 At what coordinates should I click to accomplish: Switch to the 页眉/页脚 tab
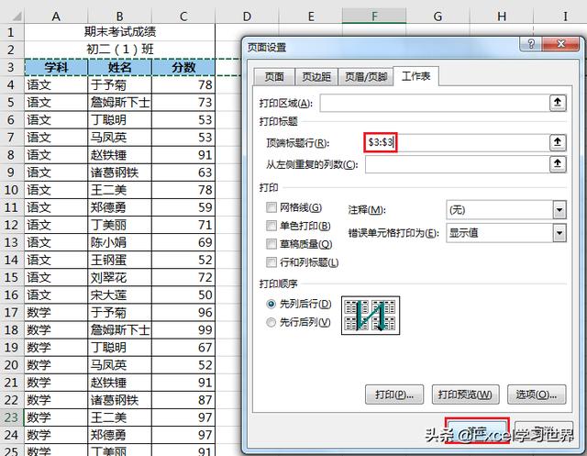coord(366,77)
